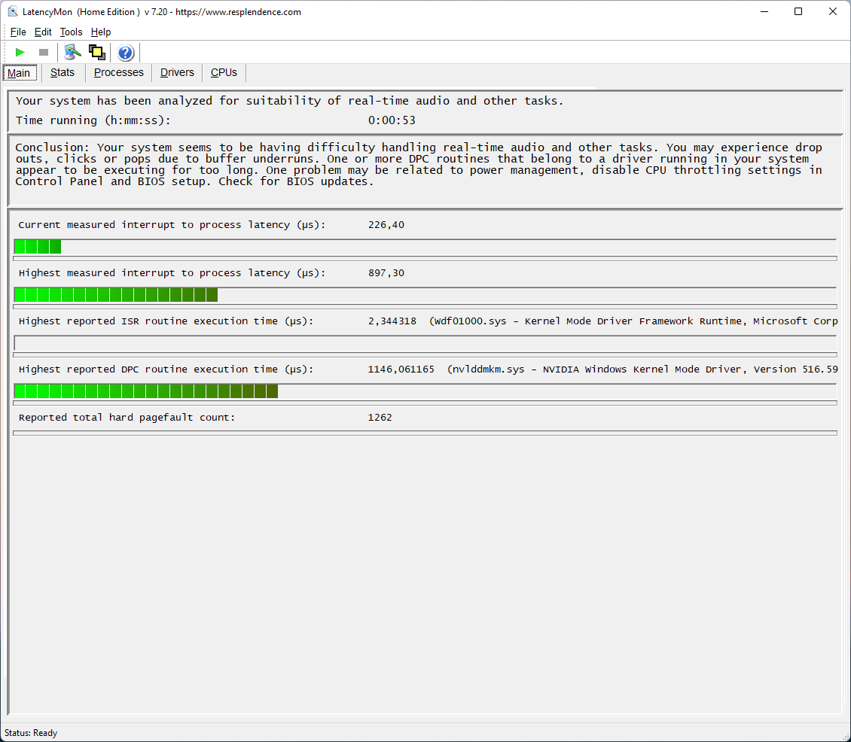Click the current latency value 226,40

(386, 224)
